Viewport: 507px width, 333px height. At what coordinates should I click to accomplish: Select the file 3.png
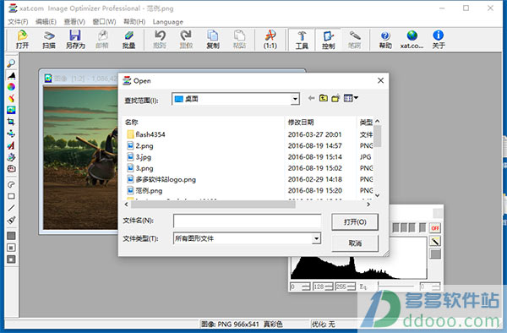pyautogui.click(x=140, y=168)
